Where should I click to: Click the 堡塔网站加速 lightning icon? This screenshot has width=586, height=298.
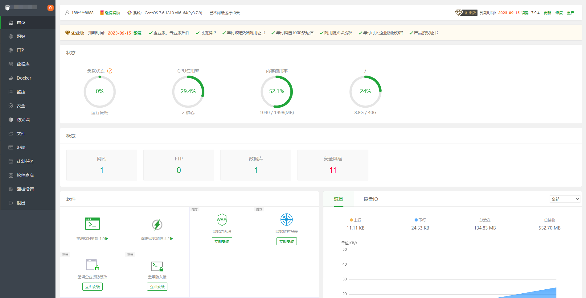157,225
